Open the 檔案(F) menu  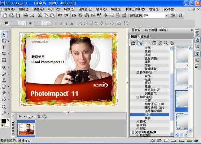tap(9, 9)
